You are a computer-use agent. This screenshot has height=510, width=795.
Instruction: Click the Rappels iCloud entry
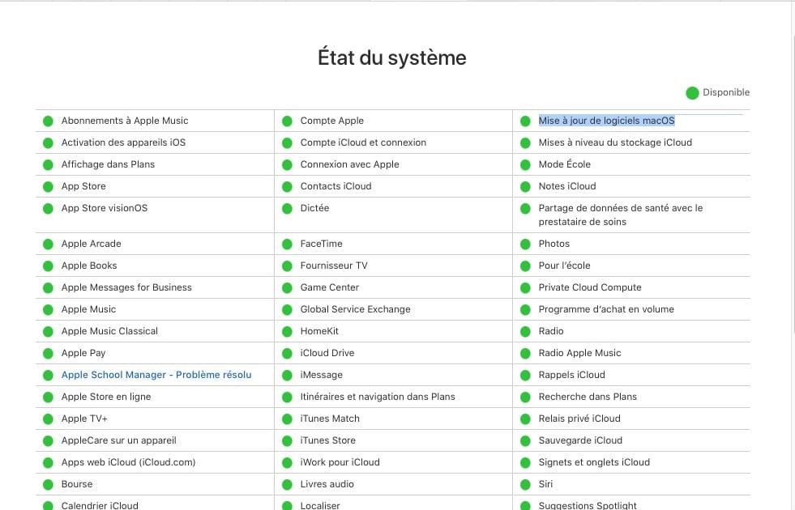[572, 375]
